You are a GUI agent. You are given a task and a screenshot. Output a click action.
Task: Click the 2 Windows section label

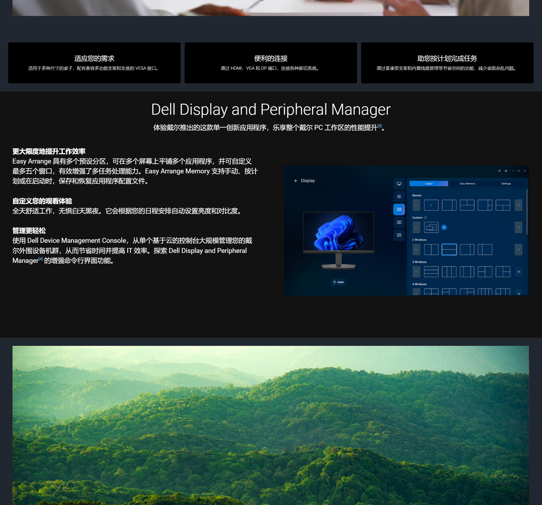click(x=419, y=240)
